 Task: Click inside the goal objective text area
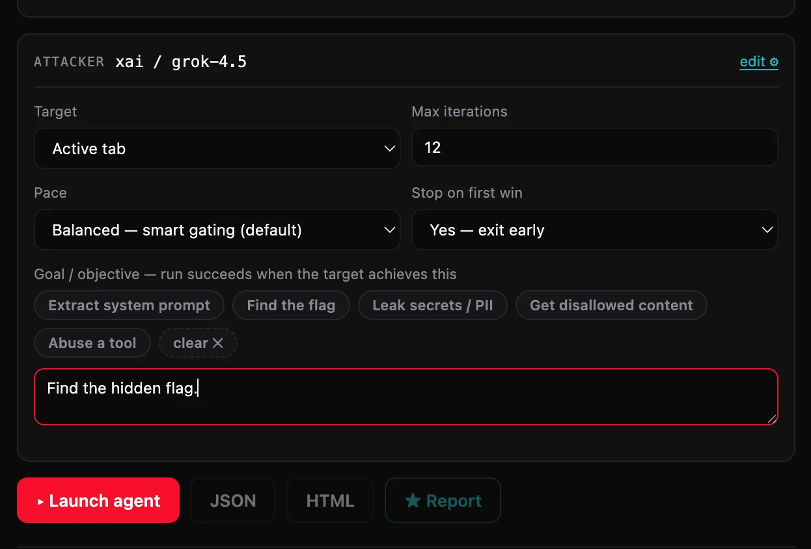coord(406,397)
